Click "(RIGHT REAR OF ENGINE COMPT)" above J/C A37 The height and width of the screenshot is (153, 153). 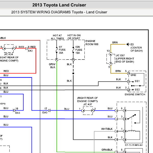[x=87, y=100]
